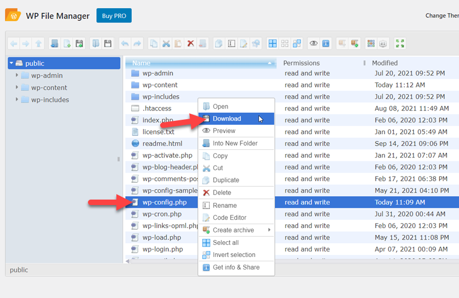Collapse the public root folder
Image resolution: width=459 pixels, height=298 pixels.
11,63
